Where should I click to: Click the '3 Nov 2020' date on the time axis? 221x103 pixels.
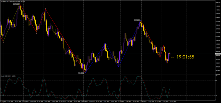(x=47, y=101)
